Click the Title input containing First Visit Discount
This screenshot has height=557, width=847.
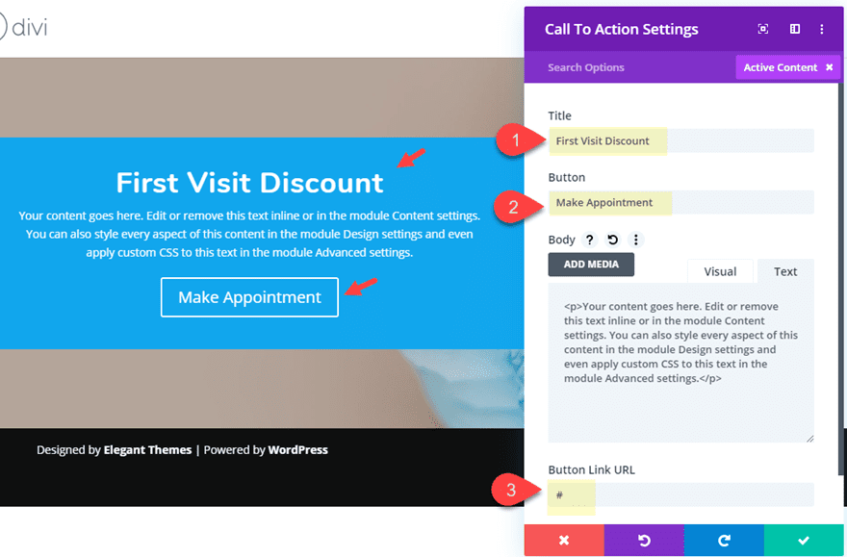point(680,140)
